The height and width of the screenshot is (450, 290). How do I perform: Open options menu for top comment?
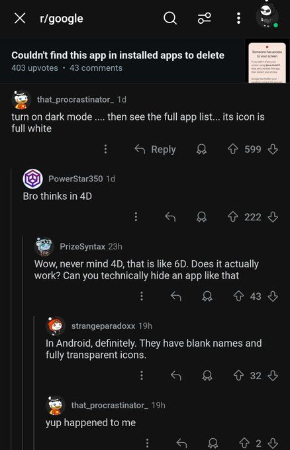(105, 149)
